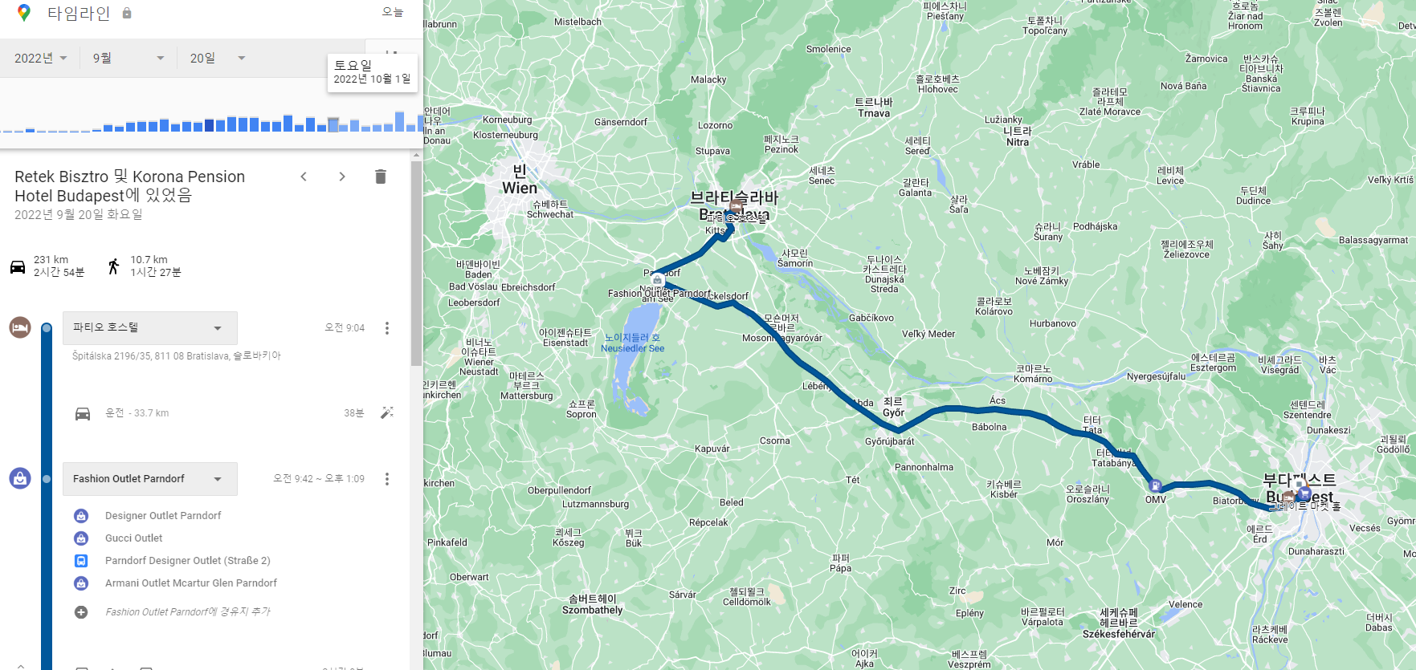1416x670 pixels.
Task: Expand the Fashion Outlet Parndorf place dropdown
Action: [x=150, y=478]
